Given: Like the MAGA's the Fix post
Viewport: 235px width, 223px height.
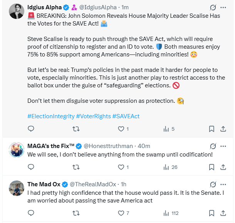Looking at the screenshot, I should tap(121, 167).
